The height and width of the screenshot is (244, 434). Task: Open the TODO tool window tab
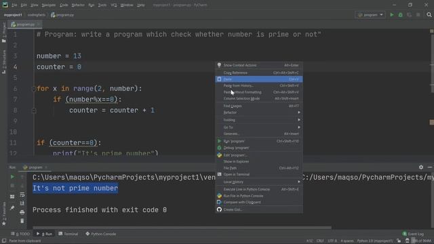[20, 234]
